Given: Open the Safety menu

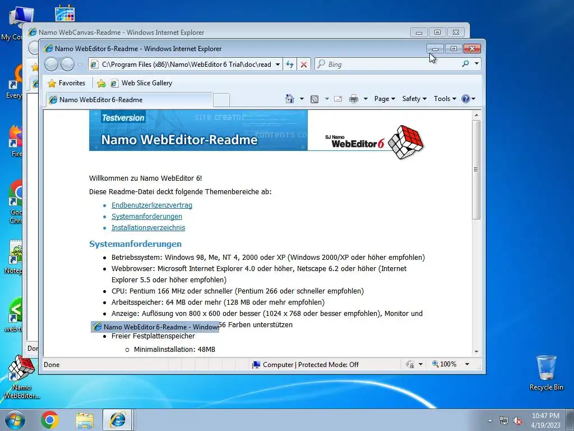Looking at the screenshot, I should coord(414,99).
